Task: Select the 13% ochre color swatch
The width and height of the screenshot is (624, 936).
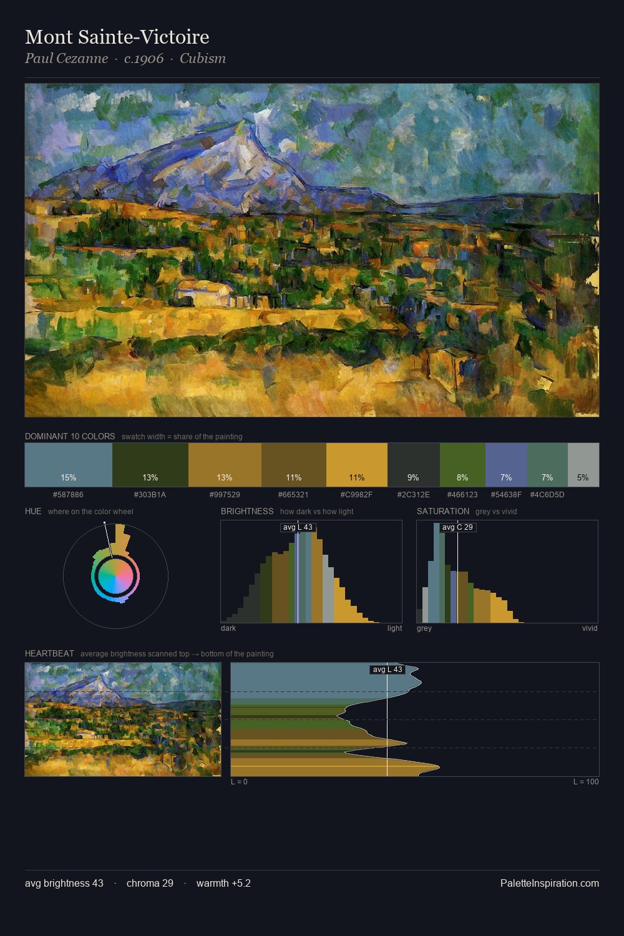Action: point(225,465)
